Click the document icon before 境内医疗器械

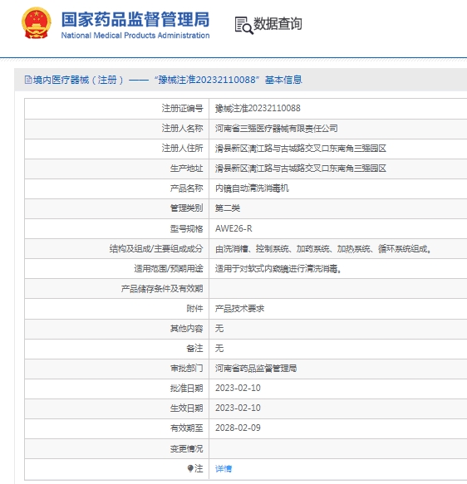pos(28,80)
